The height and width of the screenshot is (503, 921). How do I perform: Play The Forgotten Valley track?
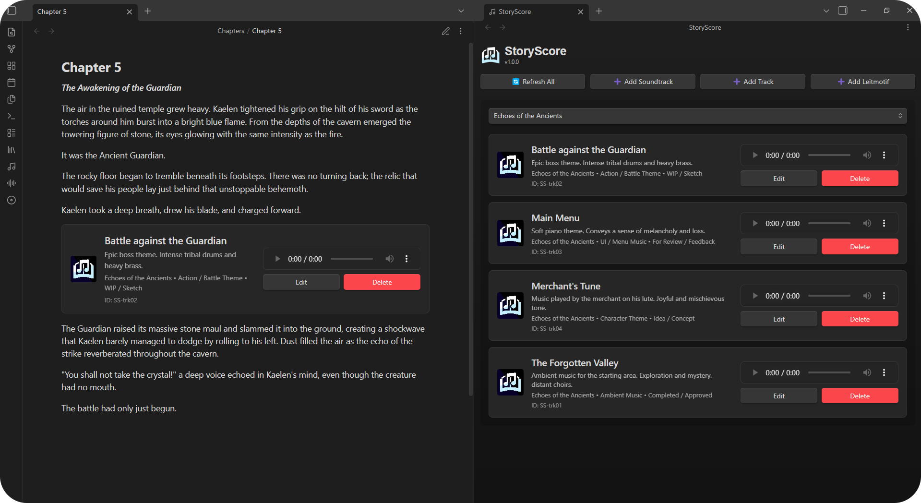pyautogui.click(x=755, y=372)
